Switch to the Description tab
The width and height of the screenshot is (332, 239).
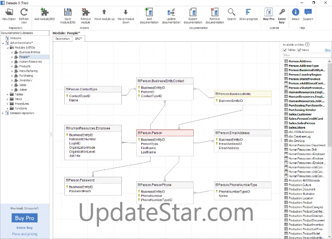[63, 39]
